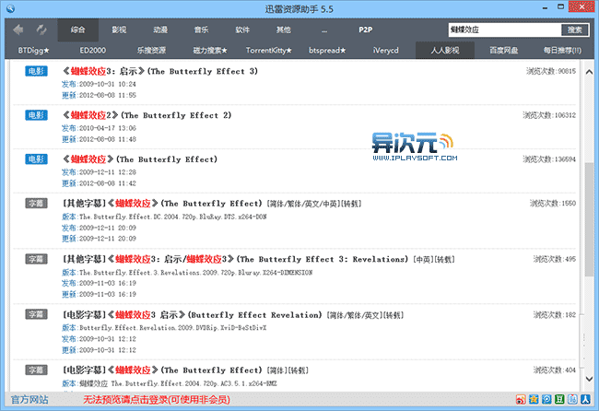Image resolution: width=599 pixels, height=411 pixels.
Task: Open the 每日推荐(!!) tab
Action: [x=563, y=51]
